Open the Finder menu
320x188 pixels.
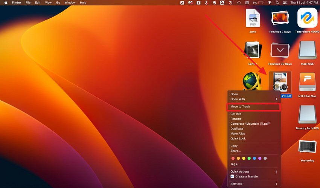(x=17, y=3)
